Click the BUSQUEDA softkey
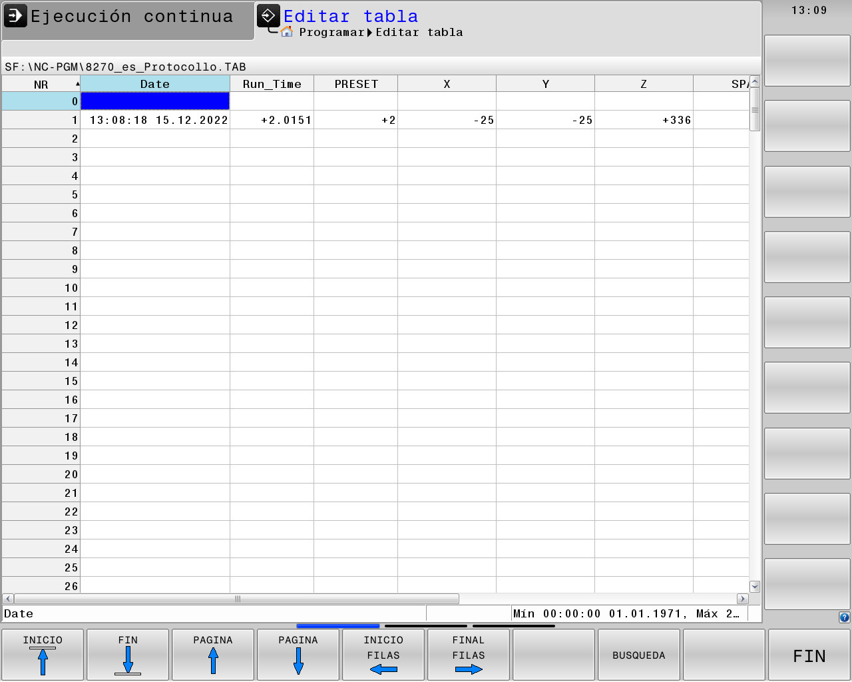 pyautogui.click(x=639, y=655)
